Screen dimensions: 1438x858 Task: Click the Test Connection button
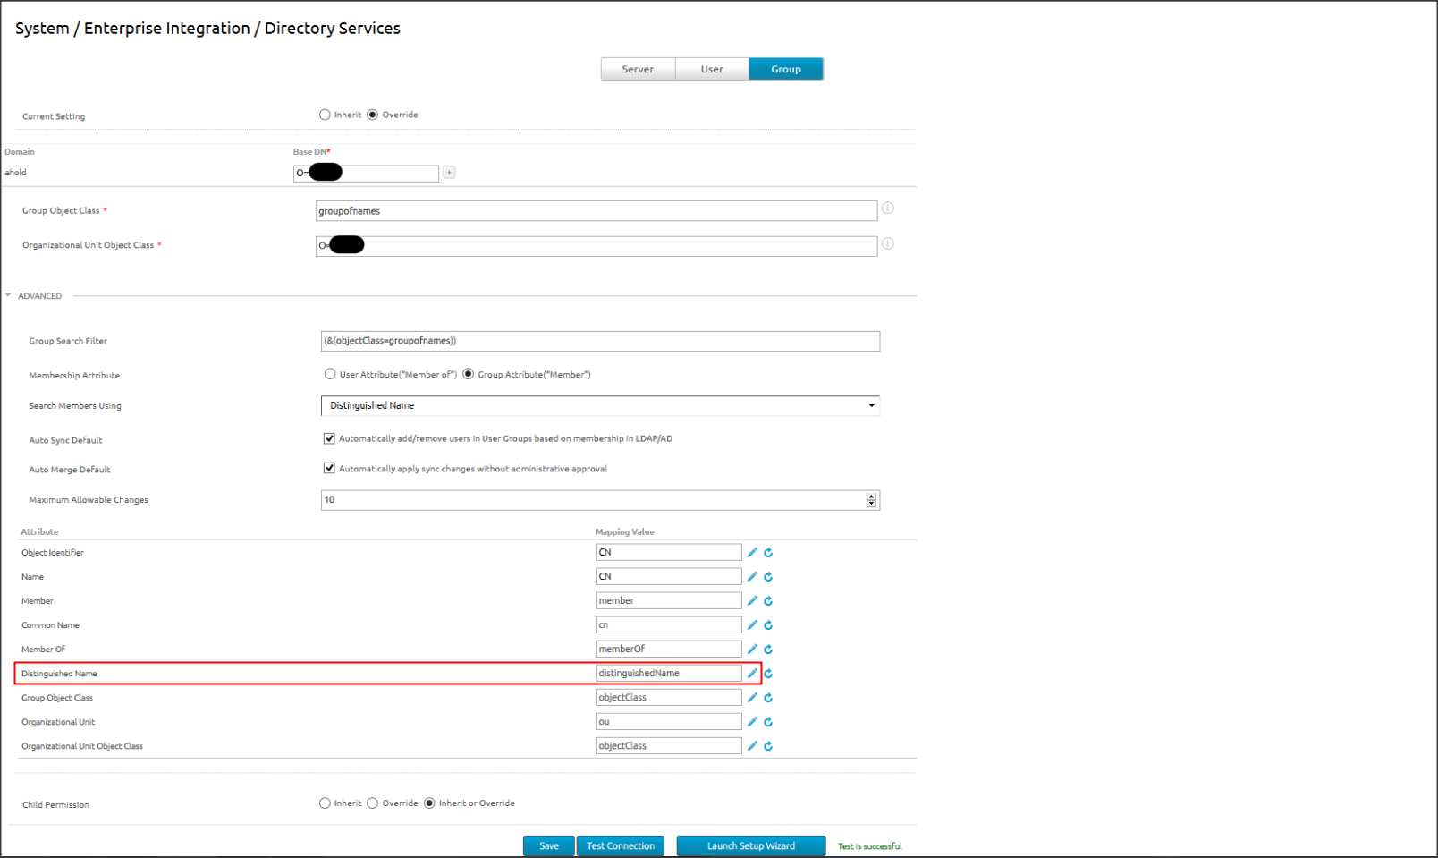[620, 846]
